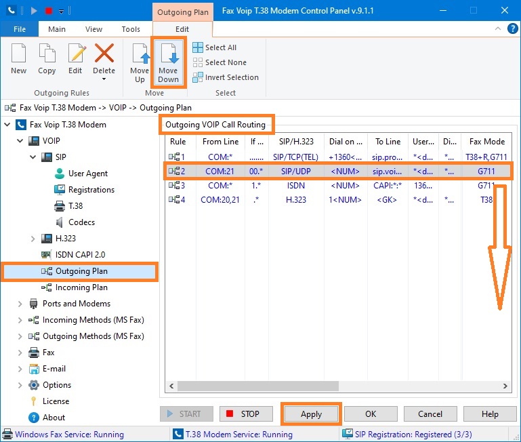Select rule 4 row with H.323
The height and width of the screenshot is (442, 521).
pyautogui.click(x=338, y=200)
